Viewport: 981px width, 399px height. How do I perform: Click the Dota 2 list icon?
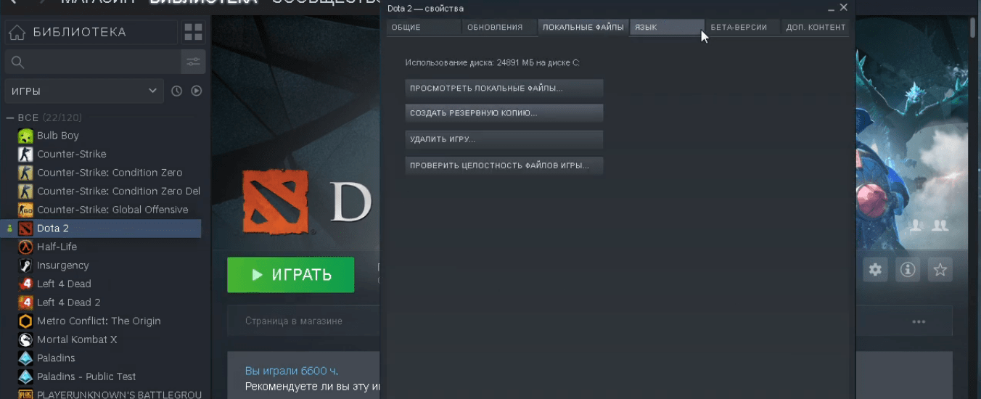(25, 229)
